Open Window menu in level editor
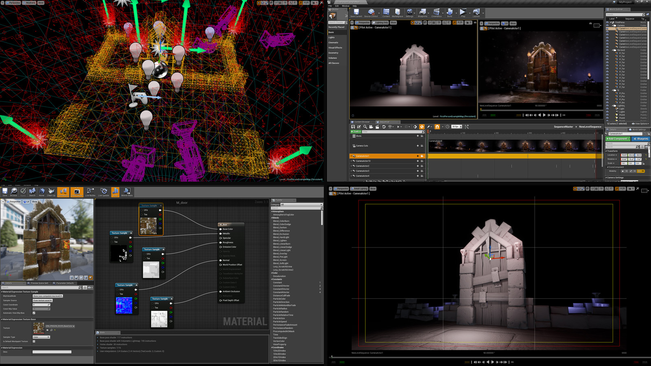The height and width of the screenshot is (366, 651). tap(345, 6)
